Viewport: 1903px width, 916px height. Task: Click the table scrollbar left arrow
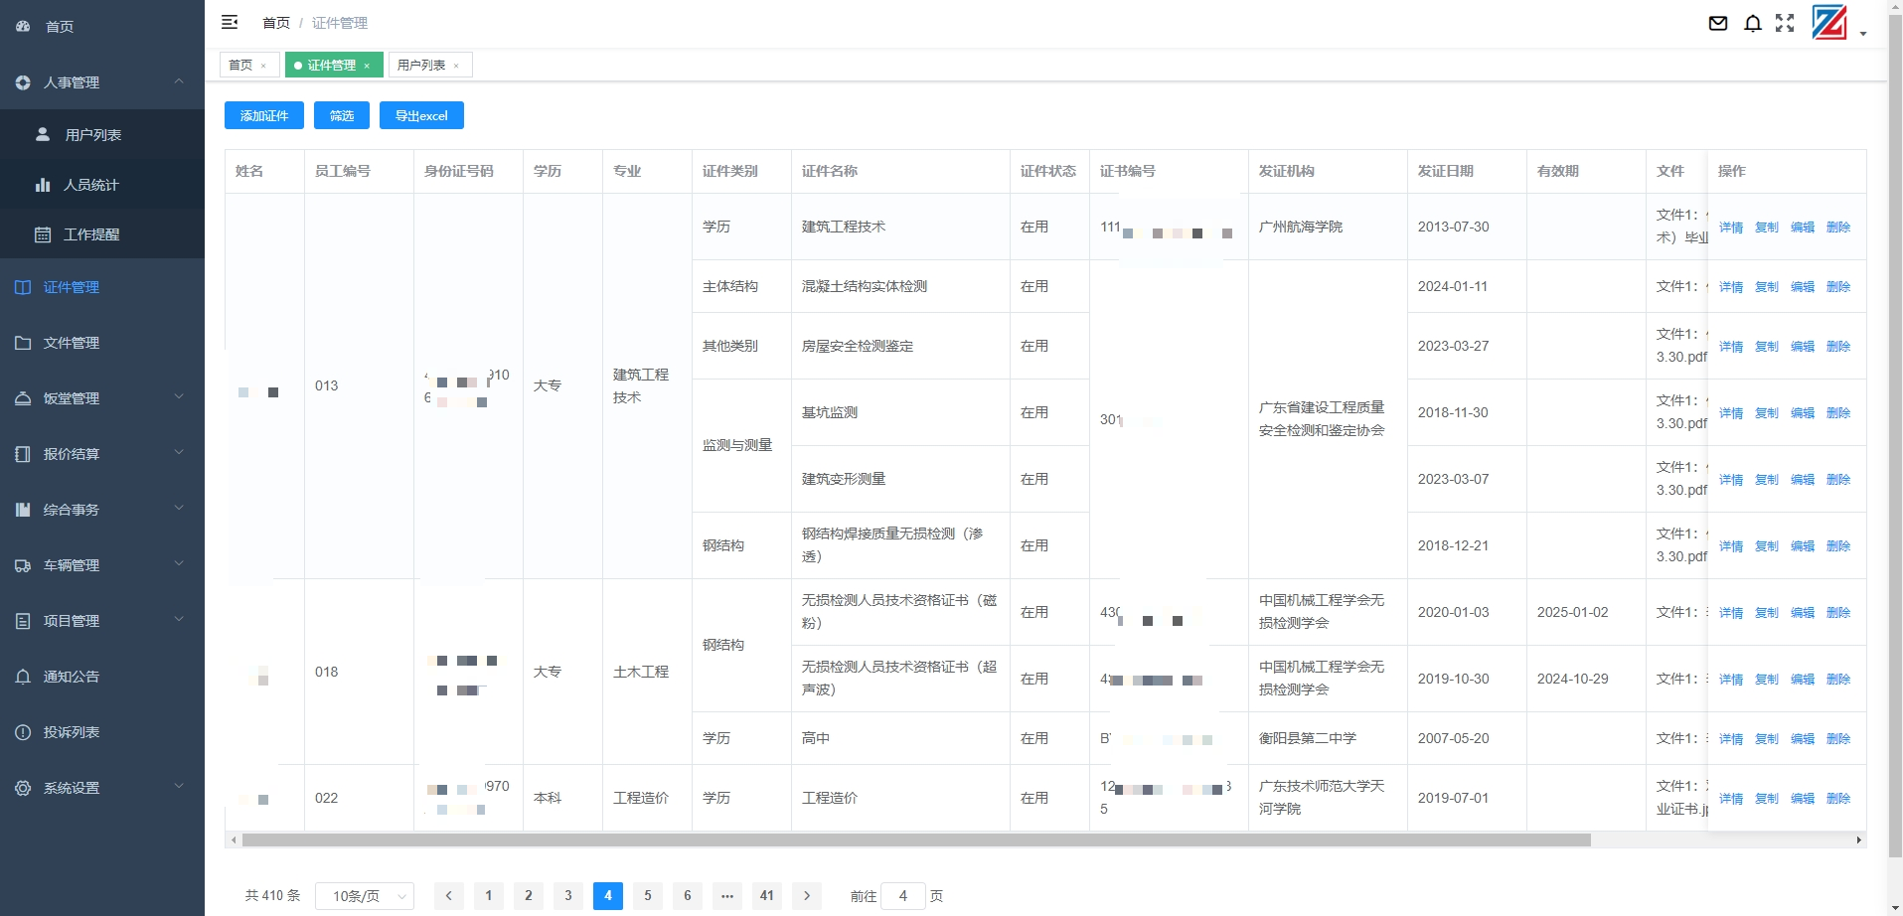(234, 840)
